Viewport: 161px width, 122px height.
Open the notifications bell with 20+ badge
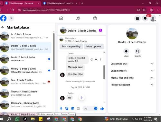(x=145, y=18)
